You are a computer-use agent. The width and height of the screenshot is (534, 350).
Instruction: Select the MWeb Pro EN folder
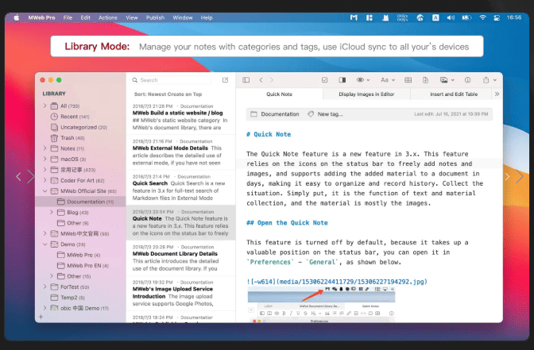coord(83,266)
